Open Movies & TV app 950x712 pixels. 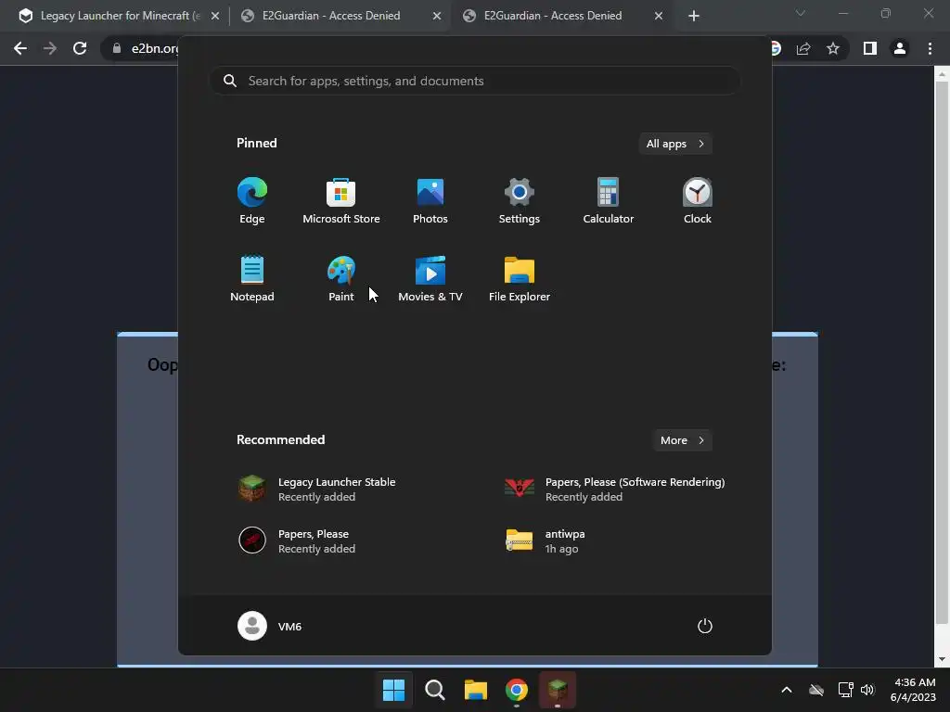click(430, 278)
